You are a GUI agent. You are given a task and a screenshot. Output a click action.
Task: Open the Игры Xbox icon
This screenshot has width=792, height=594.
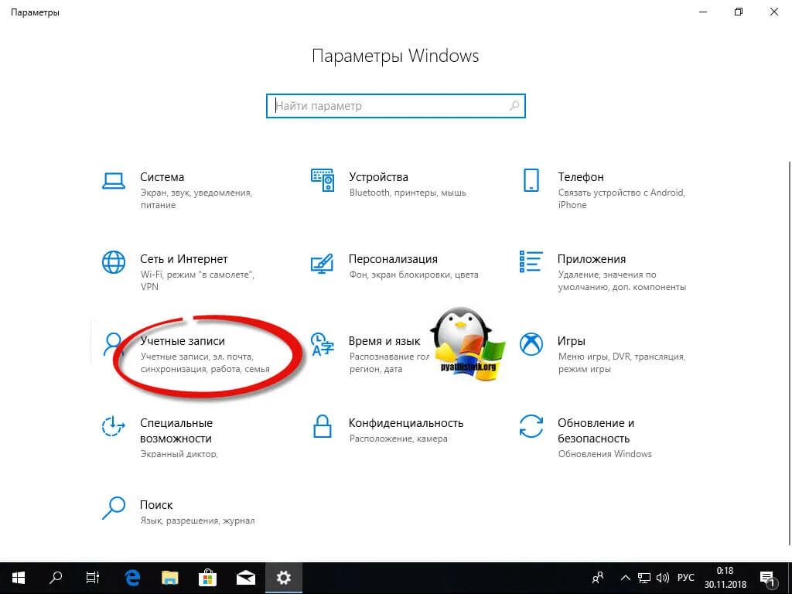pos(531,344)
